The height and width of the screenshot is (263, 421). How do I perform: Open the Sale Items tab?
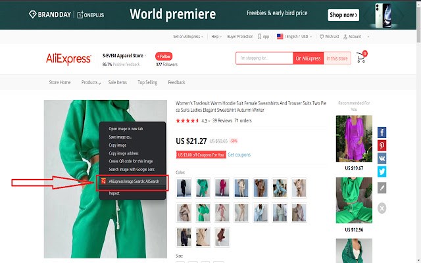click(117, 82)
